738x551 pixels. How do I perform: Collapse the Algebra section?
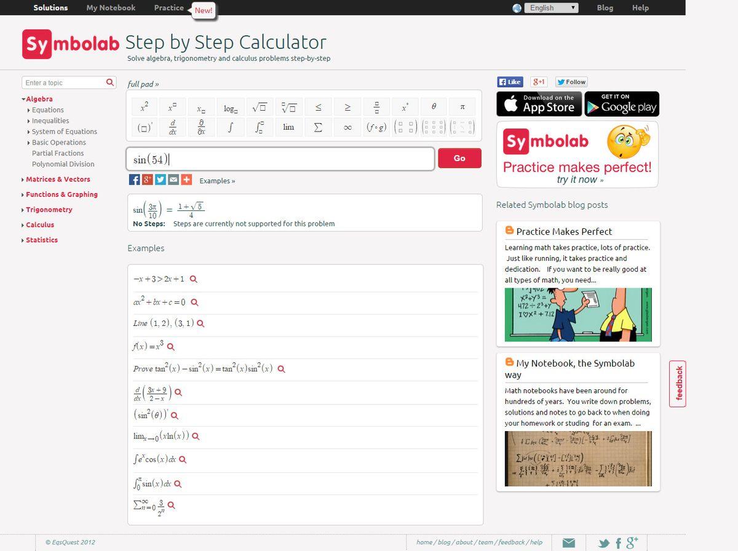39,99
